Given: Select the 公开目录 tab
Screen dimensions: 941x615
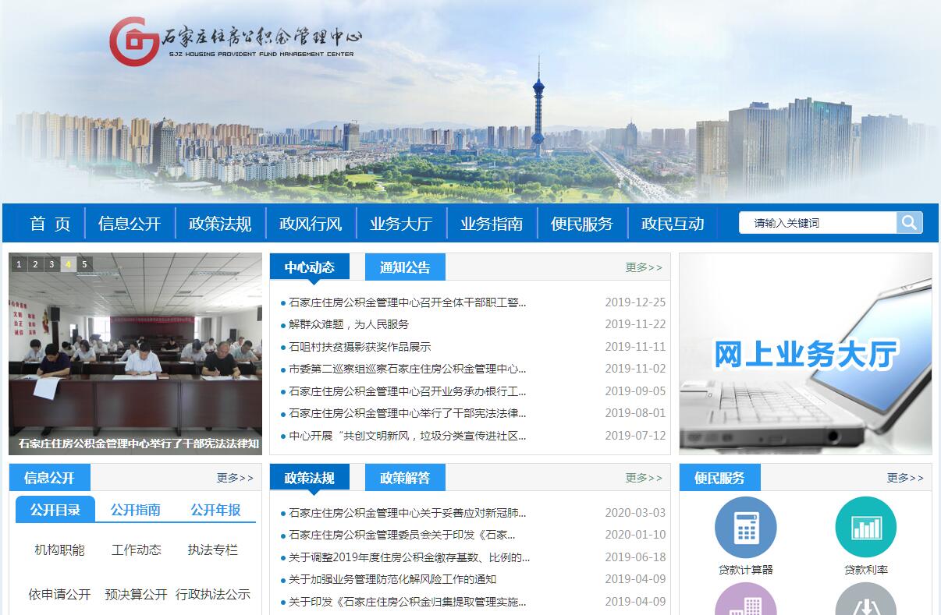Looking at the screenshot, I should 55,510.
